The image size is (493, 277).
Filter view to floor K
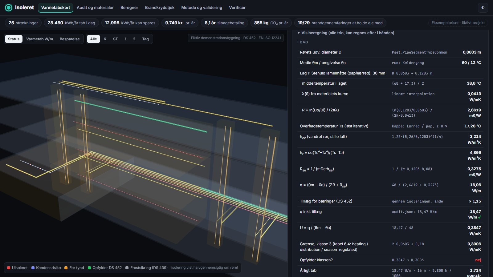tap(105, 39)
